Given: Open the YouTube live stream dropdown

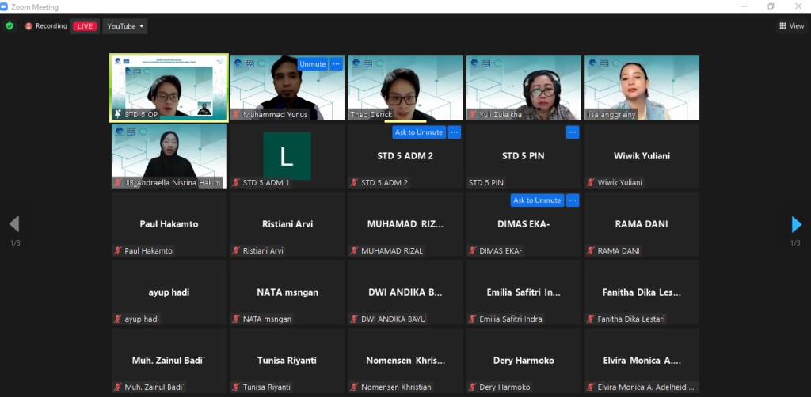Looking at the screenshot, I should [126, 26].
